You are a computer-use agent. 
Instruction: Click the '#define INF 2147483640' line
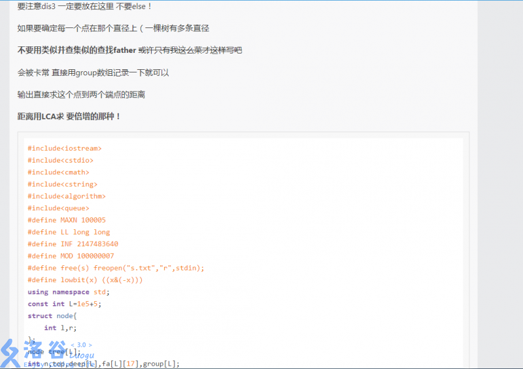pyautogui.click(x=73, y=244)
